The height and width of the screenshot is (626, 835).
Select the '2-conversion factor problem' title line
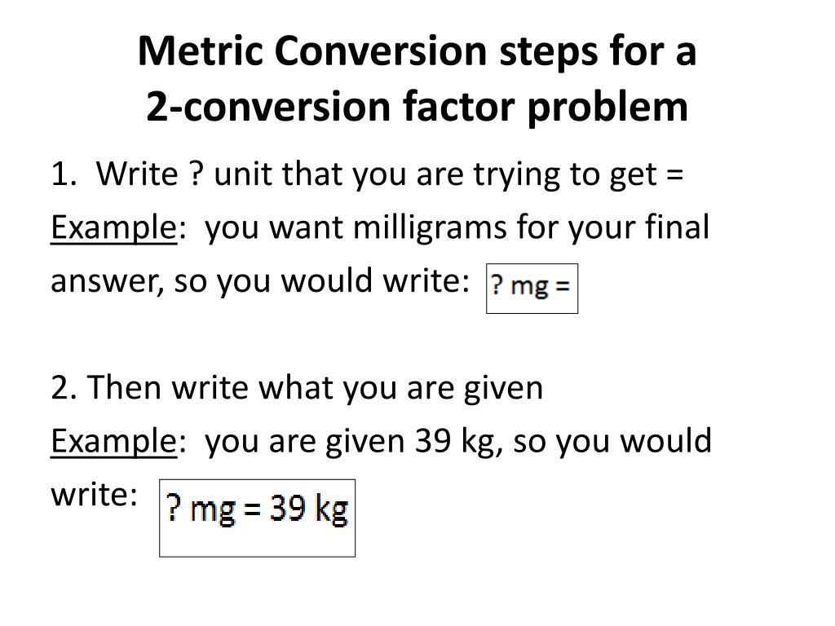tap(417, 107)
